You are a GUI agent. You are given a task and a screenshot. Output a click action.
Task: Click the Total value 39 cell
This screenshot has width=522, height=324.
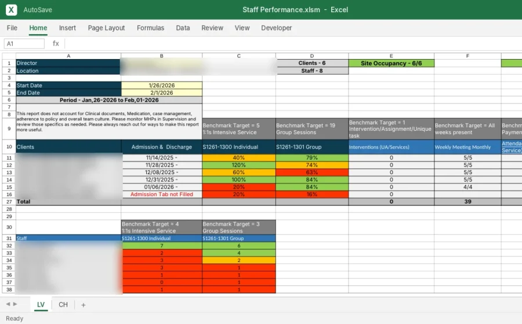coord(467,201)
